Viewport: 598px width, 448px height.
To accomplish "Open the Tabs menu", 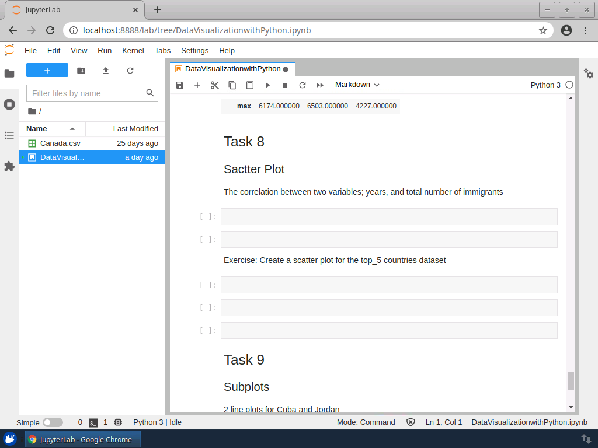I will tap(162, 51).
